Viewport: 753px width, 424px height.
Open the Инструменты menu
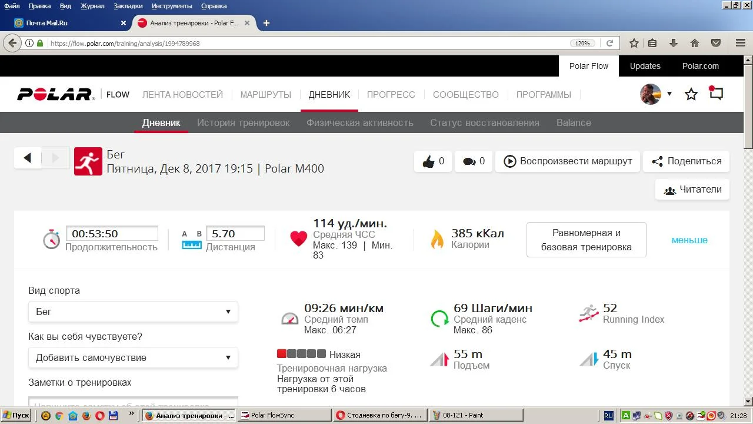[172, 6]
